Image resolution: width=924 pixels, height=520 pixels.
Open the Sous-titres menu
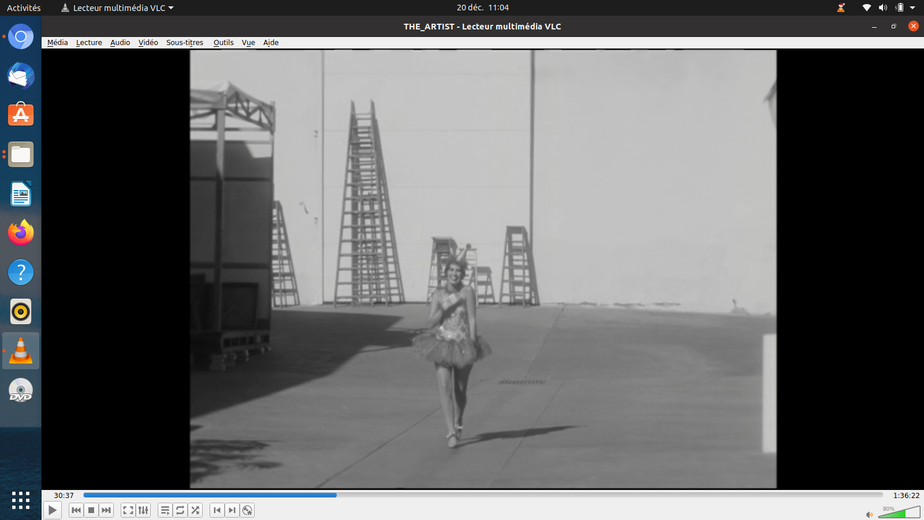coord(184,43)
